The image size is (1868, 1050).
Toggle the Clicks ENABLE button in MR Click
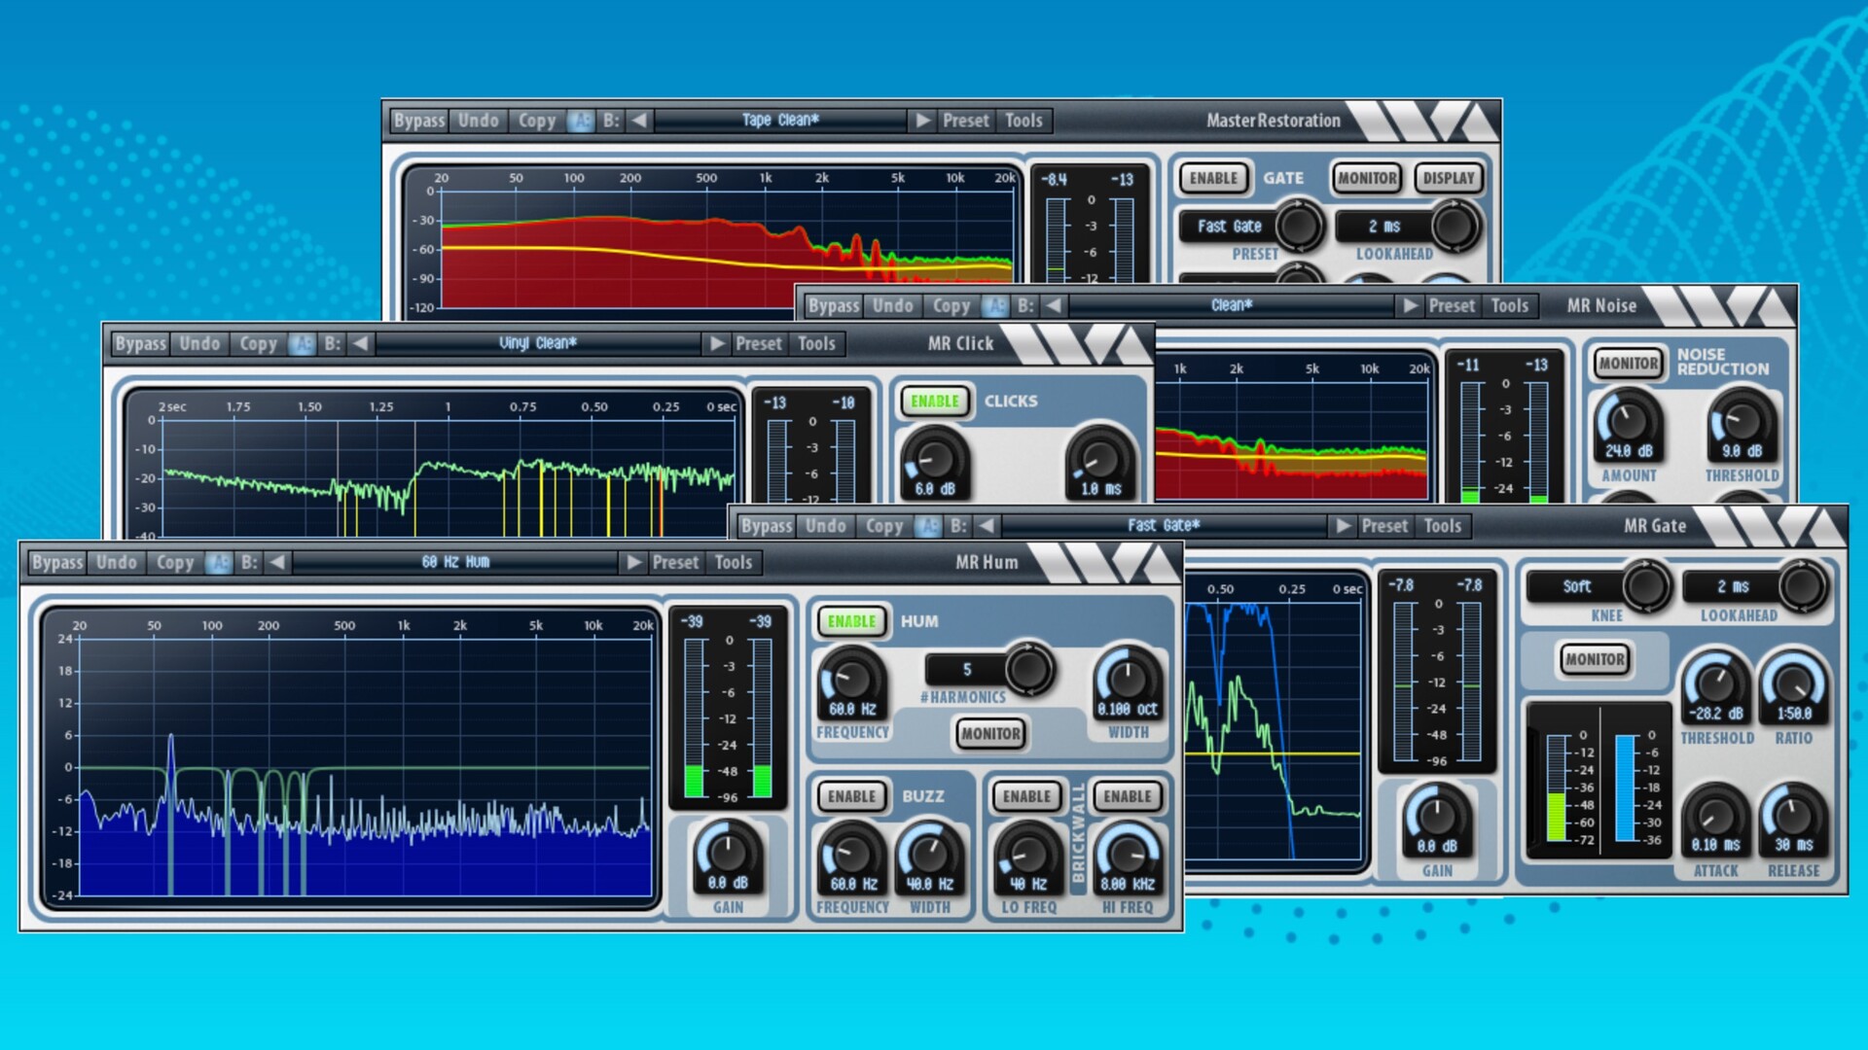[x=935, y=401]
